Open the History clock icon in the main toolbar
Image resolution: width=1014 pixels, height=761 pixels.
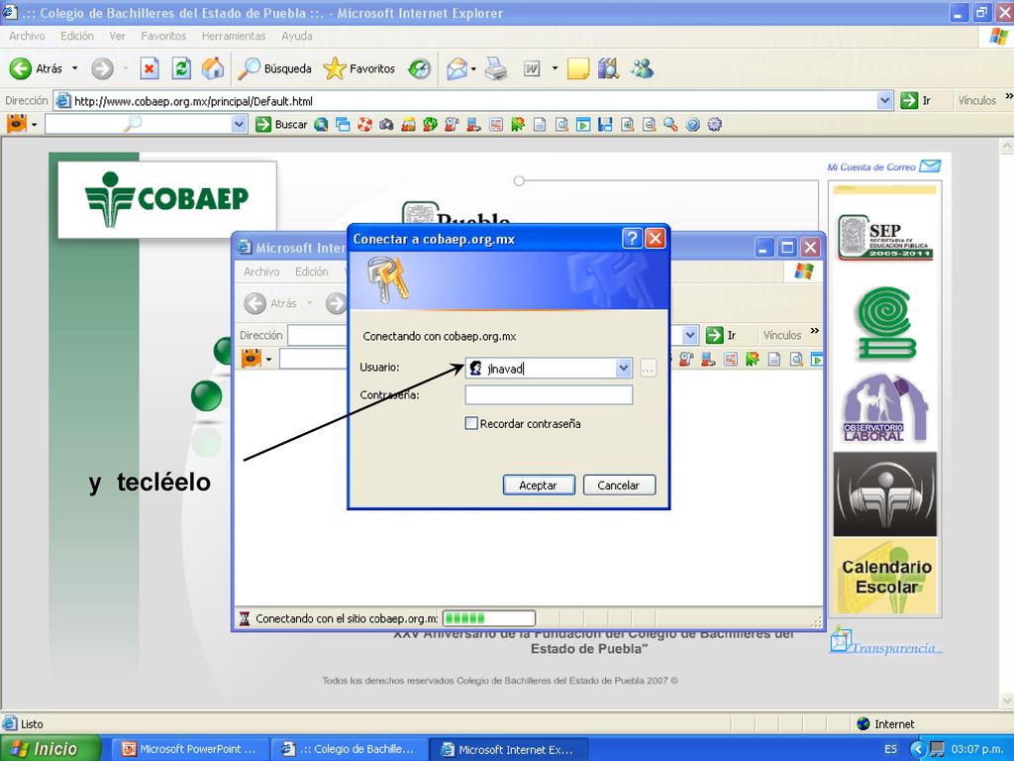[x=419, y=68]
